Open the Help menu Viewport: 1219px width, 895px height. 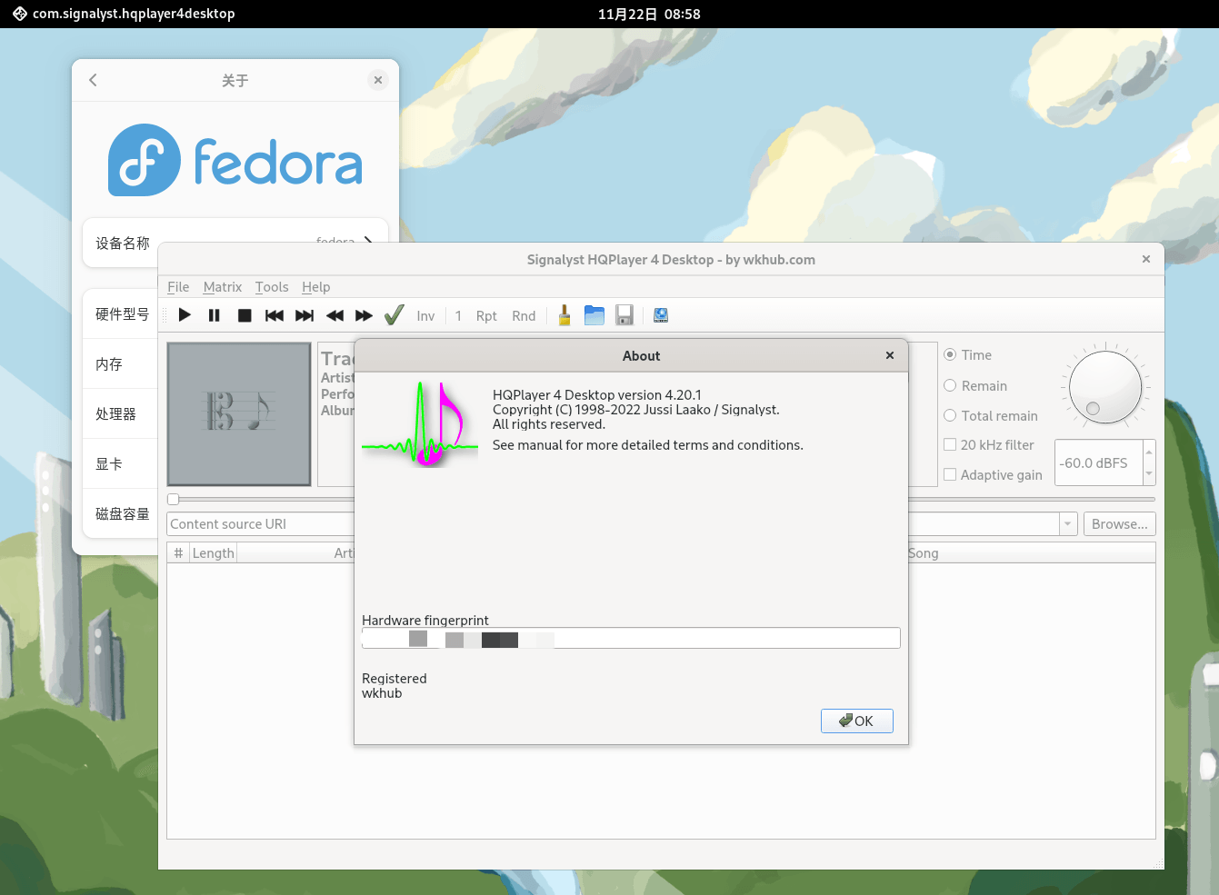[316, 287]
